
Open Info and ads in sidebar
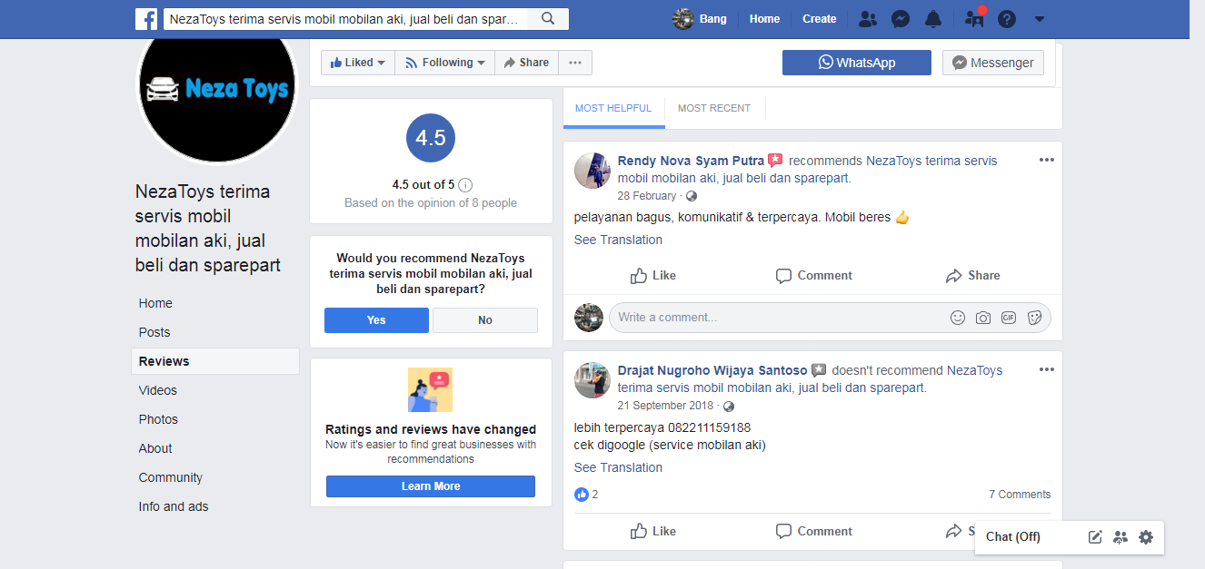(174, 506)
